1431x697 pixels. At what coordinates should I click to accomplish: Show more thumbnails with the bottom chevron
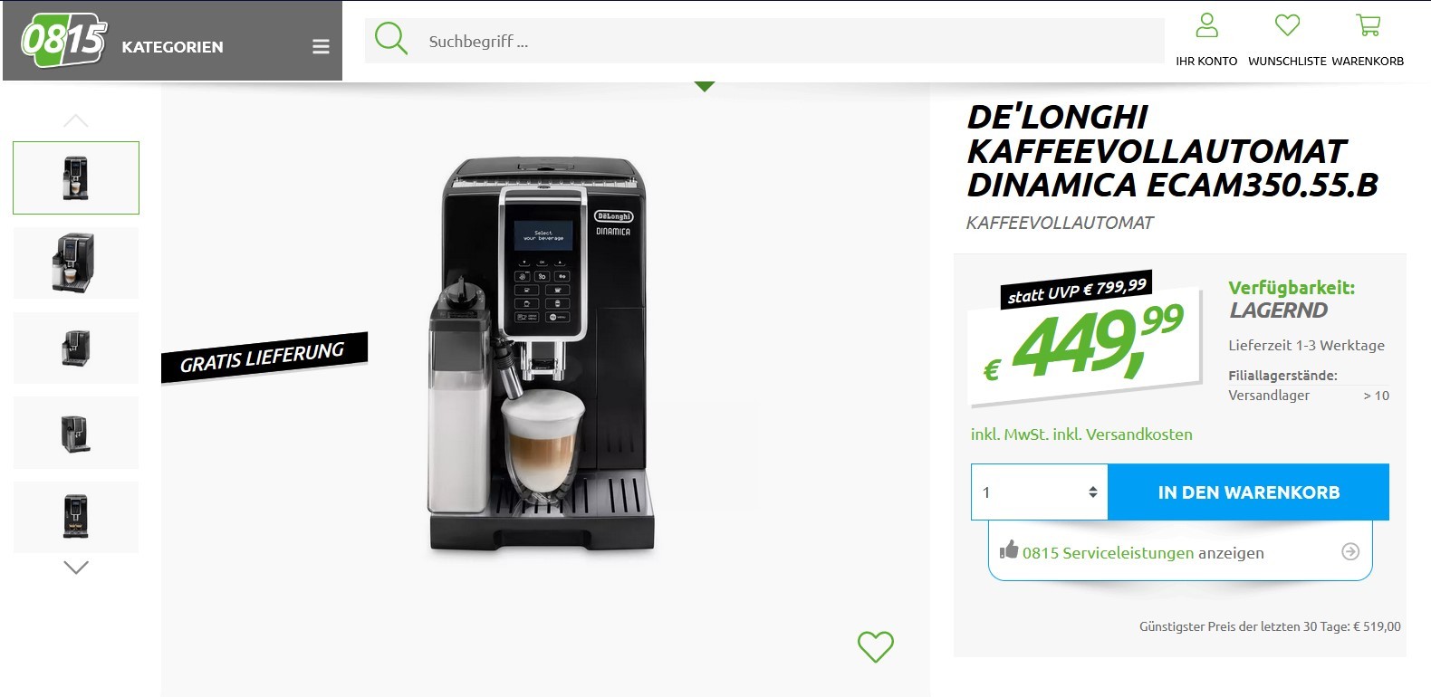coord(76,568)
